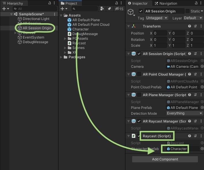Open Inspector panel kebab menu
The width and height of the screenshot is (204, 170).
pos(201,3)
